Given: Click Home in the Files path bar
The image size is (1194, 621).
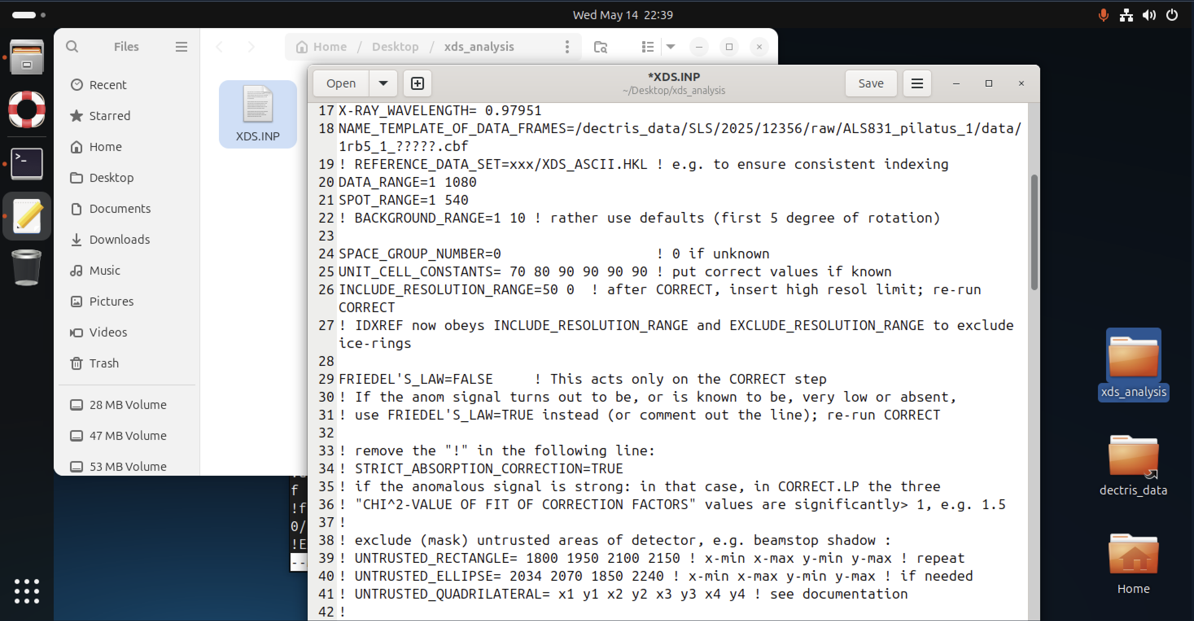Looking at the screenshot, I should pyautogui.click(x=321, y=46).
